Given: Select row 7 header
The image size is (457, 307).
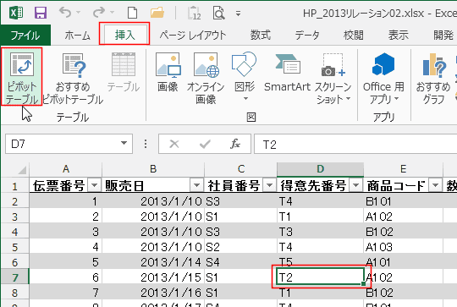Looking at the screenshot, I should pyautogui.click(x=15, y=277).
